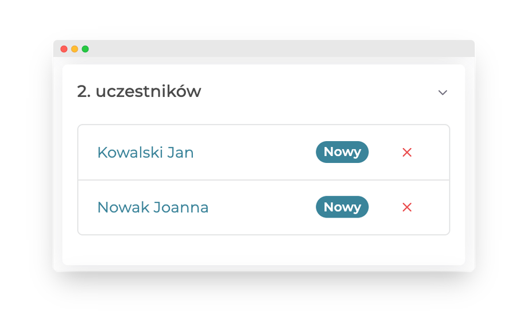Click blank space between Nowak Joanna and Nowy
Screen dimensions: 528x311
[261, 208]
